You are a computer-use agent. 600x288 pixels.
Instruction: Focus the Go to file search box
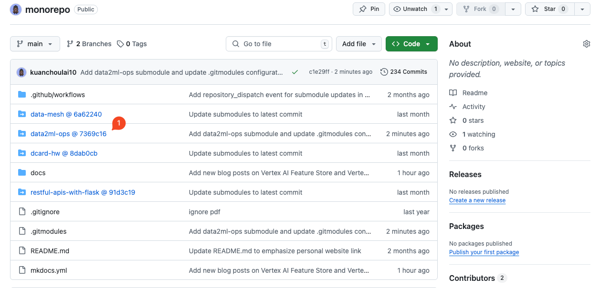[279, 44]
